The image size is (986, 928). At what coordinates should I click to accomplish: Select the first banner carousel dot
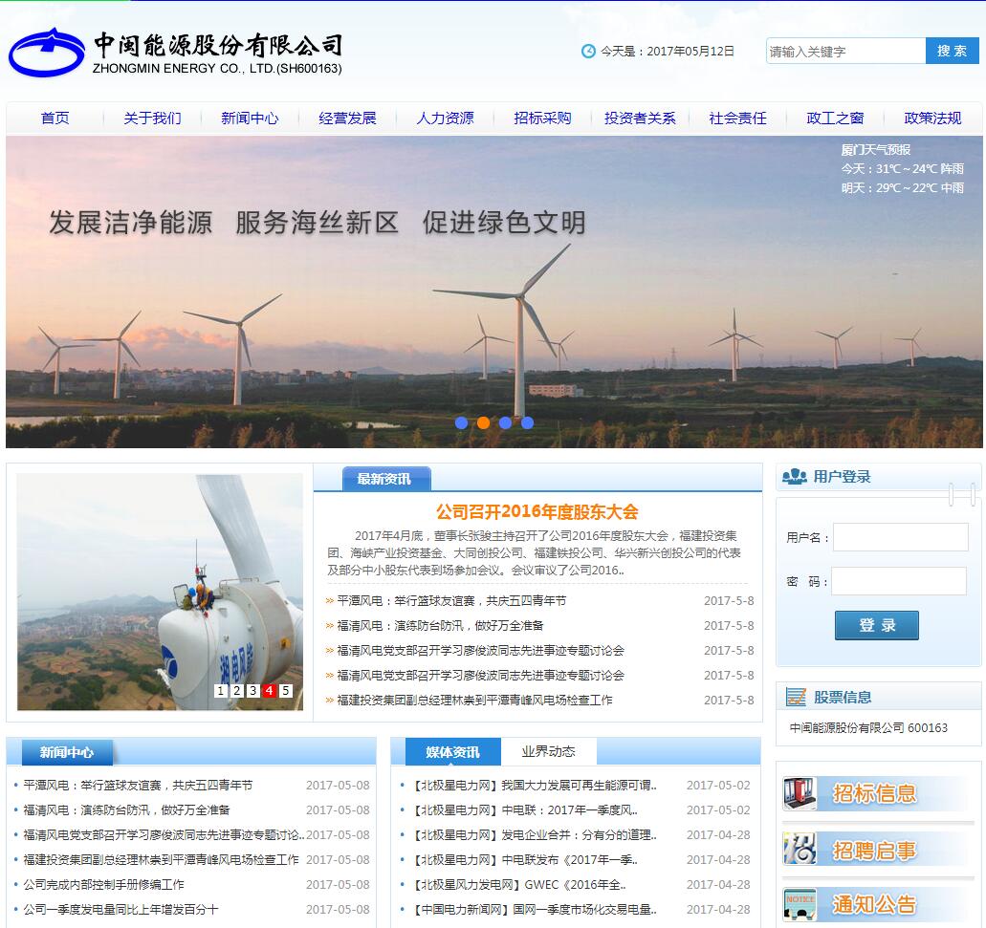(x=462, y=422)
